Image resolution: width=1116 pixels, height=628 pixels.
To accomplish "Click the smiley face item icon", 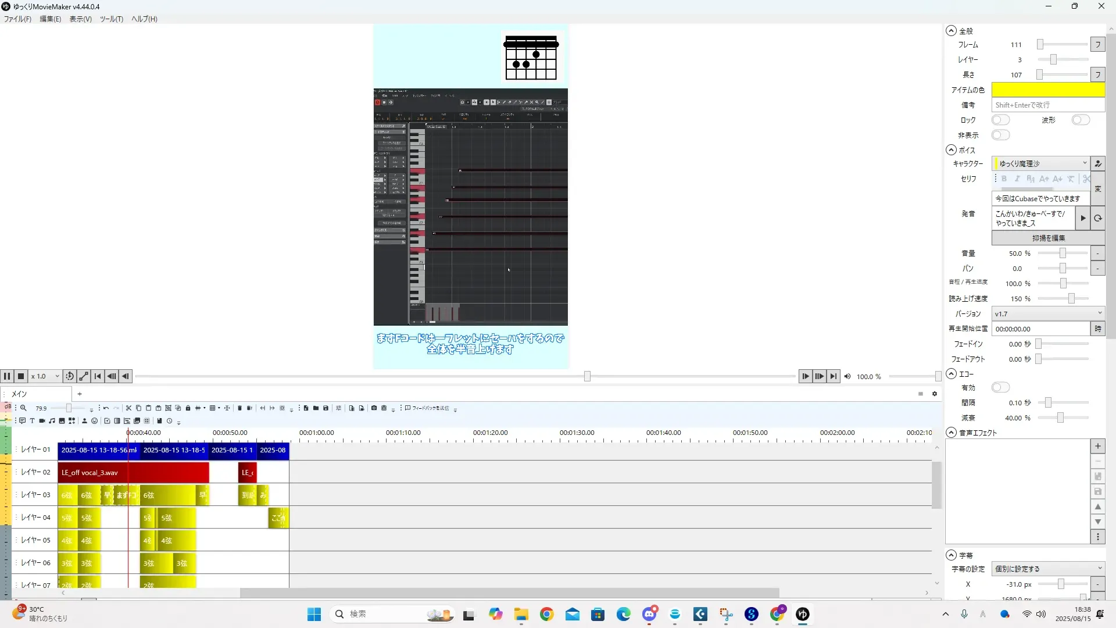I will [x=94, y=421].
